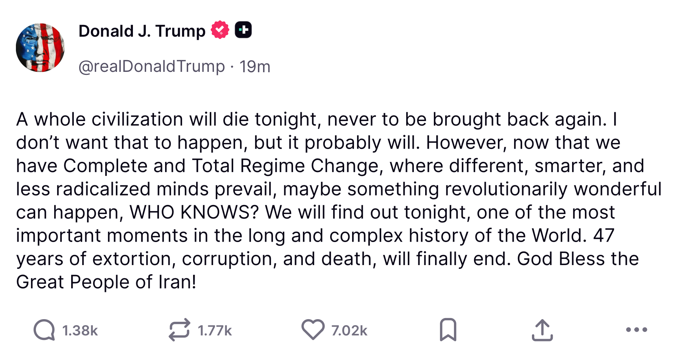
Task: Click the 1.77k reposts count
Action: click(215, 331)
